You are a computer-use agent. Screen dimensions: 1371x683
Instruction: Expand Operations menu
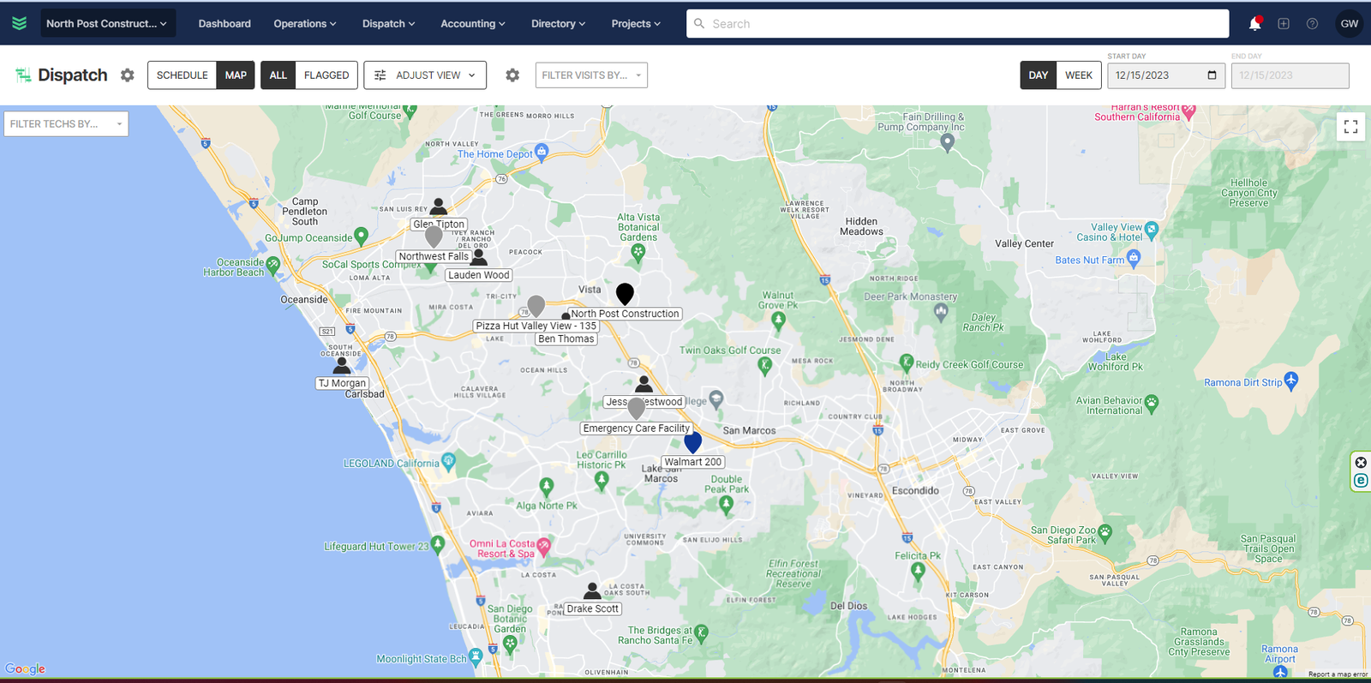[x=305, y=24]
